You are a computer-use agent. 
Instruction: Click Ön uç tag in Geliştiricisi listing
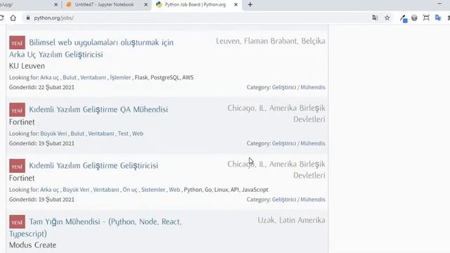[130, 190]
